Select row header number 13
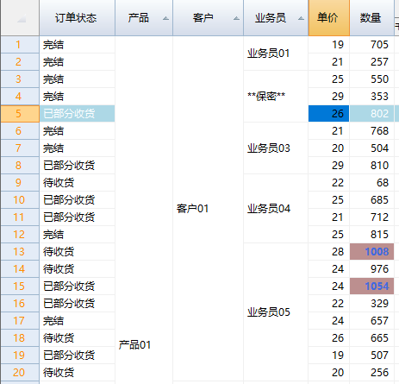The width and height of the screenshot is (399, 384). pos(20,252)
